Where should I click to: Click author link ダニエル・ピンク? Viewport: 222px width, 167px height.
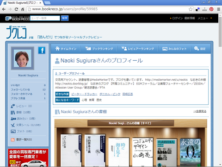coord(110,94)
